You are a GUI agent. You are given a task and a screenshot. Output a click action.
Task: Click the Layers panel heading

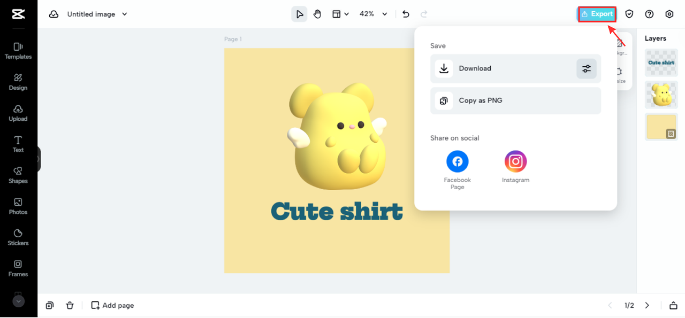click(x=655, y=38)
